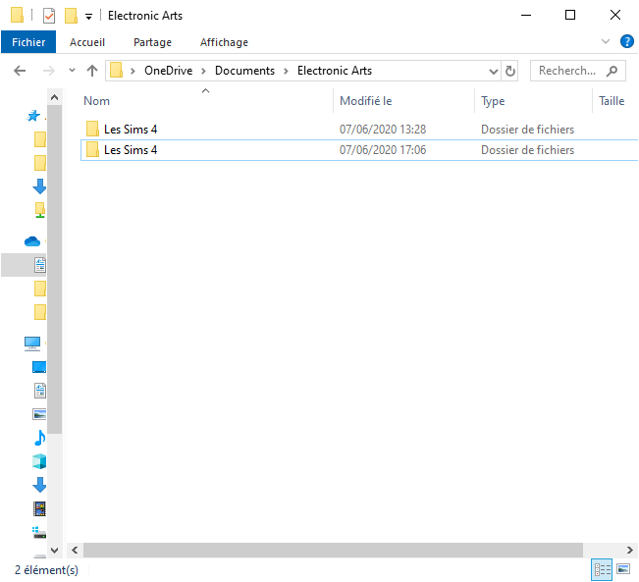Click sidebar scroll down arrow
Viewport: 639px width, 582px height.
(54, 550)
